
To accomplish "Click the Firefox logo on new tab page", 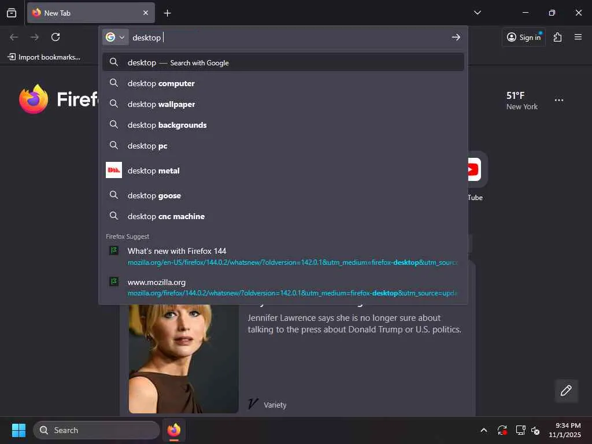I will pos(34,99).
